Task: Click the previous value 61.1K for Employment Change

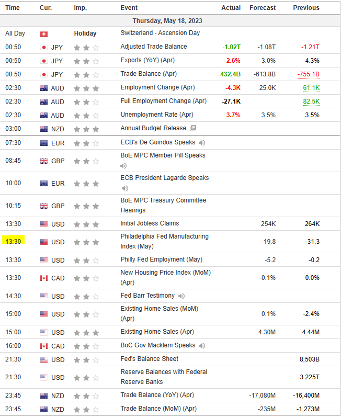Action: pos(311,87)
